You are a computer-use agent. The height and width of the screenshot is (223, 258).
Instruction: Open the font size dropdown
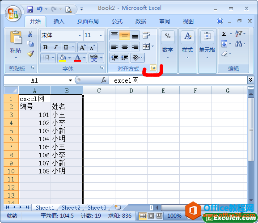(101, 35)
